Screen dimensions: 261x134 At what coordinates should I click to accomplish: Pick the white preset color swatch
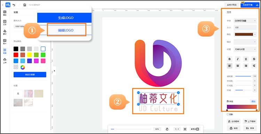(43, 49)
